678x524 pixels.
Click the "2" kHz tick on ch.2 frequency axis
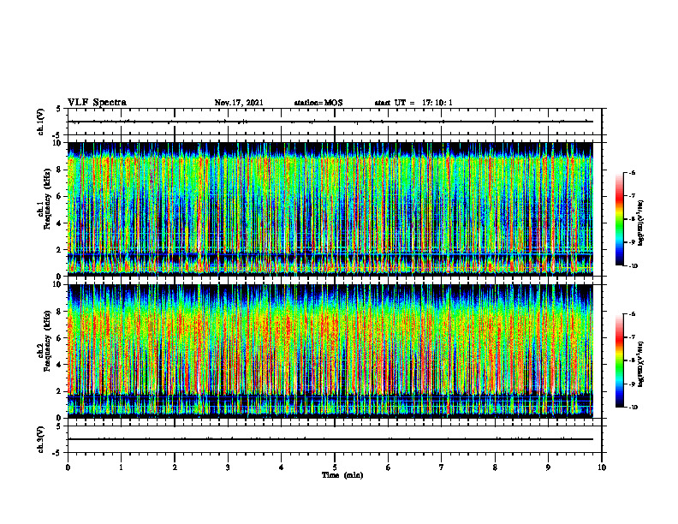58,391
